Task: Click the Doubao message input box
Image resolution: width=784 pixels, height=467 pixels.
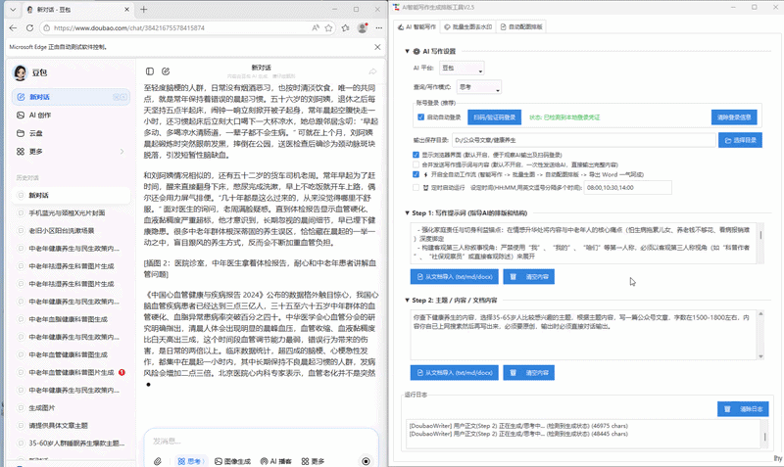Action: 260,441
